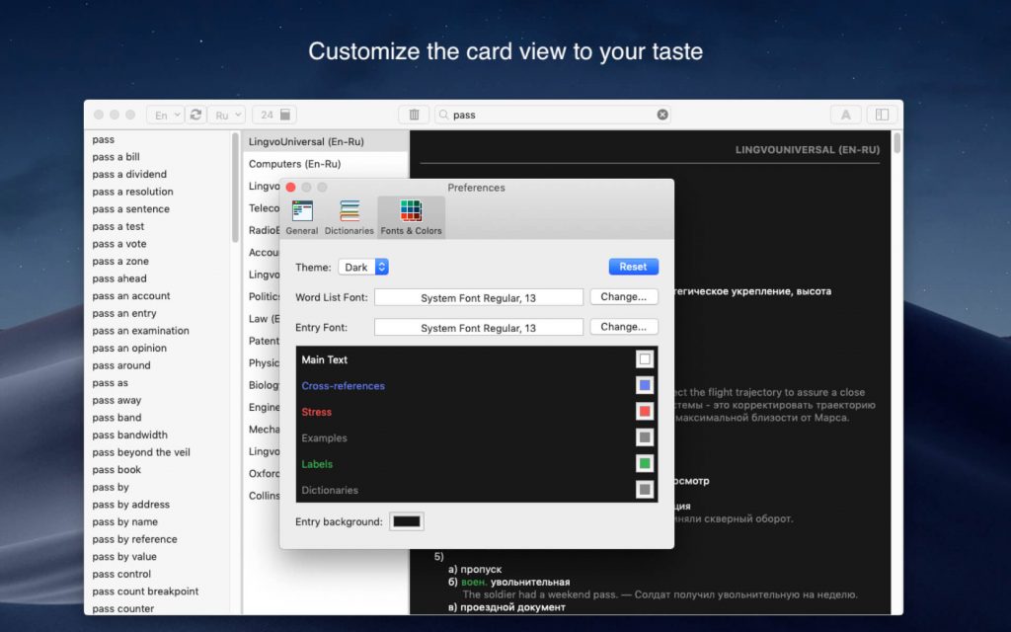Click Change for the Entry Font
The image size is (1011, 632).
click(624, 327)
